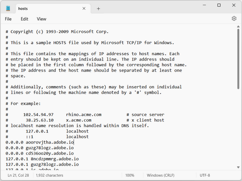Click the 38.25.63.10 IP address
242x181 pixels.
(x=39, y=120)
